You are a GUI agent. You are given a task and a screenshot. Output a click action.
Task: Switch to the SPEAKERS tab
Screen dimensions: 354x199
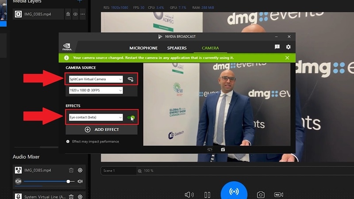tap(177, 48)
